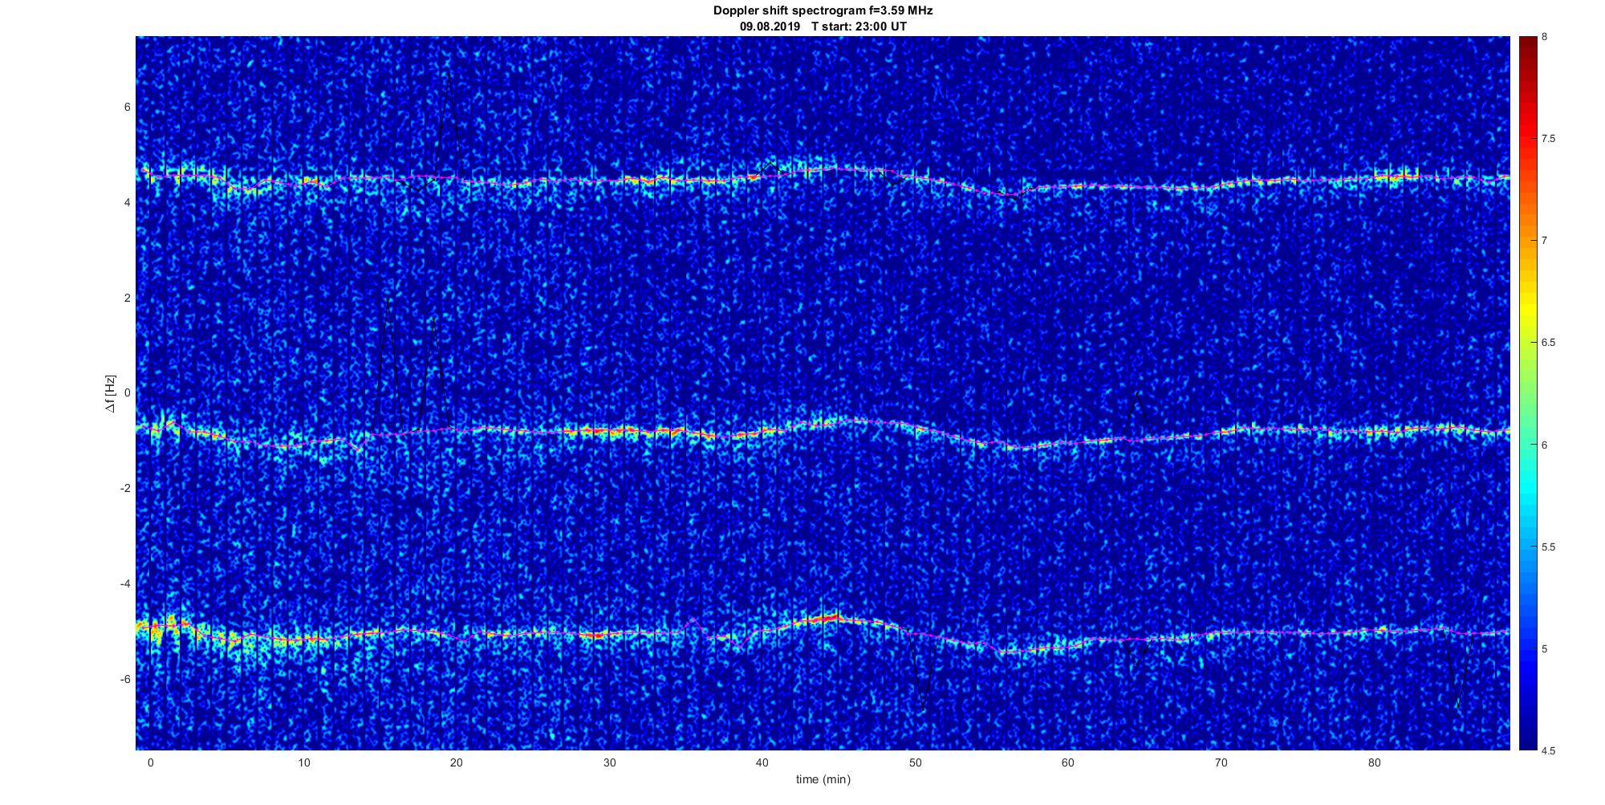This screenshot has height=805, width=1605.
Task: Click the black downward spike near 50 min, -6 Hz
Action: tap(923, 709)
